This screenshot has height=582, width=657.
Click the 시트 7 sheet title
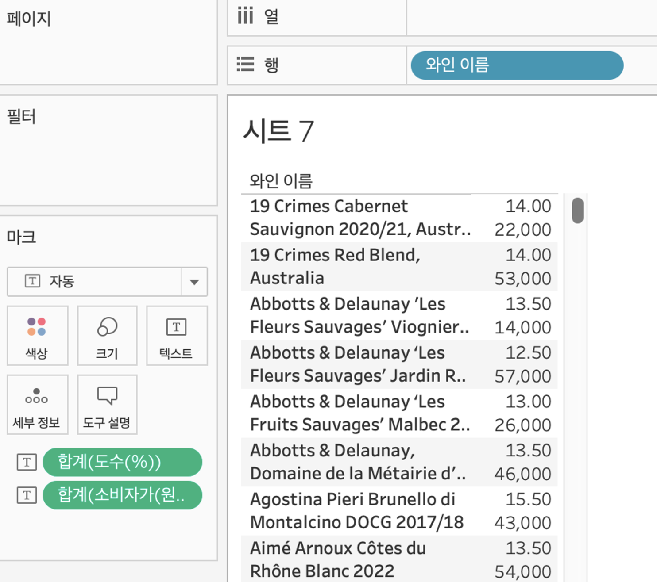[278, 131]
